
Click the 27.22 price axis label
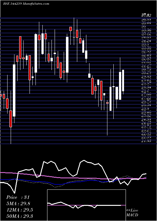[146, 98]
